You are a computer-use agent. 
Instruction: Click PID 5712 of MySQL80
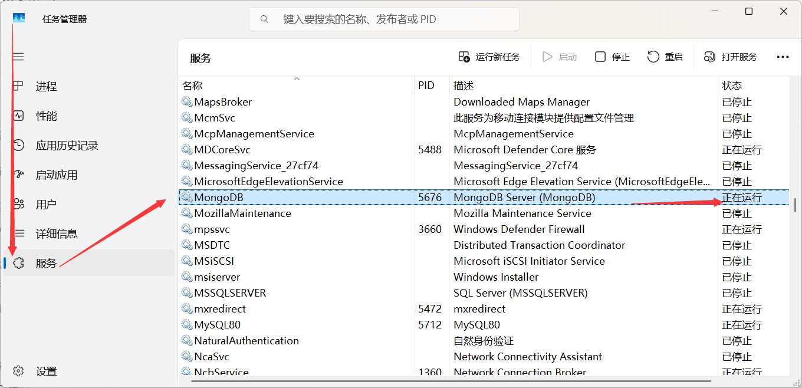point(430,325)
